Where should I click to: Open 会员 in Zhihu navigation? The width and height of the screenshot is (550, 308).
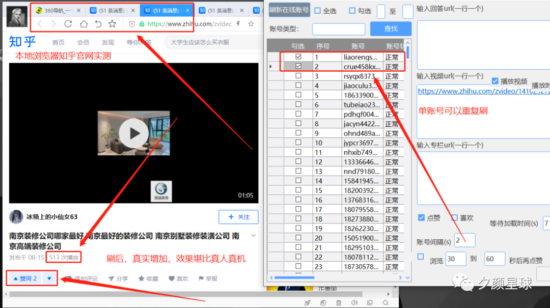(x=83, y=42)
